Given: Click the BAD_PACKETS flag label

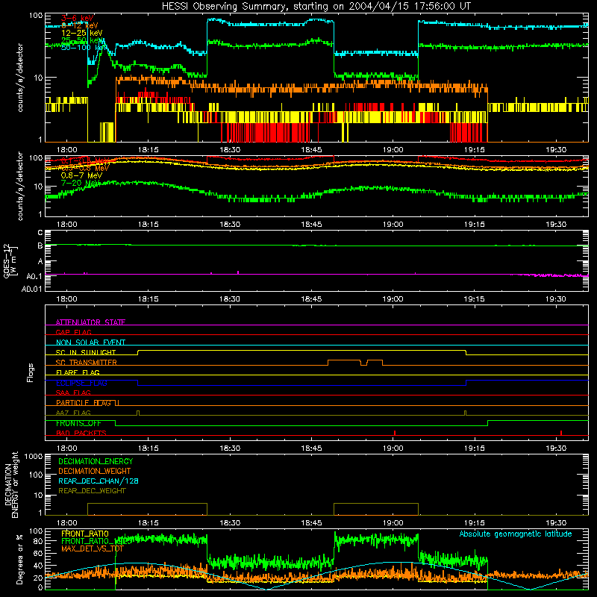Looking at the screenshot, I should [81, 433].
